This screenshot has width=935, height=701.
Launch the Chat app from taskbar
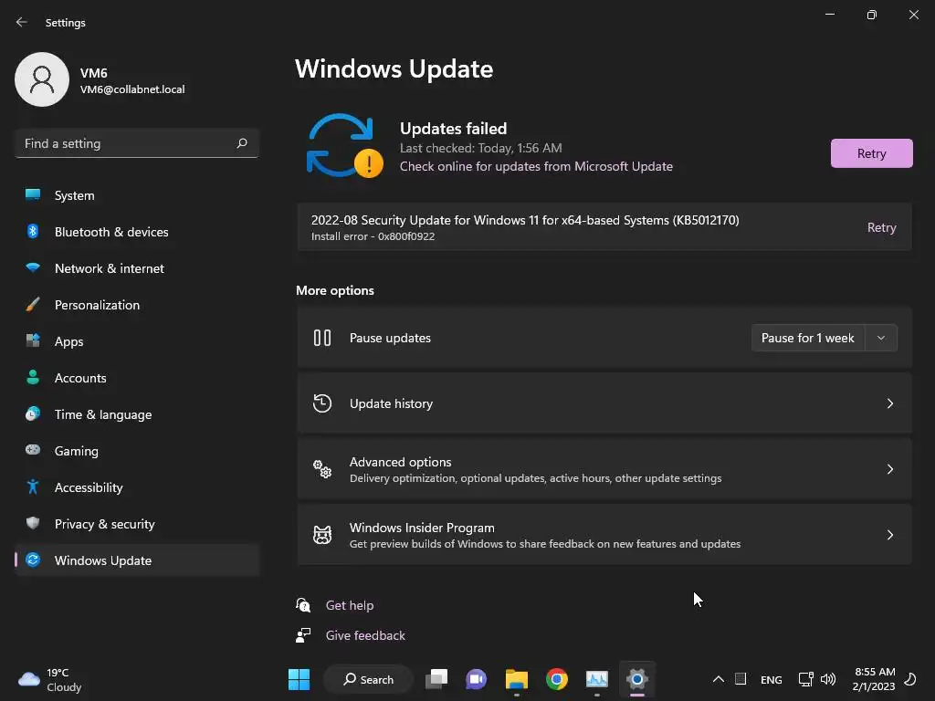click(x=476, y=679)
